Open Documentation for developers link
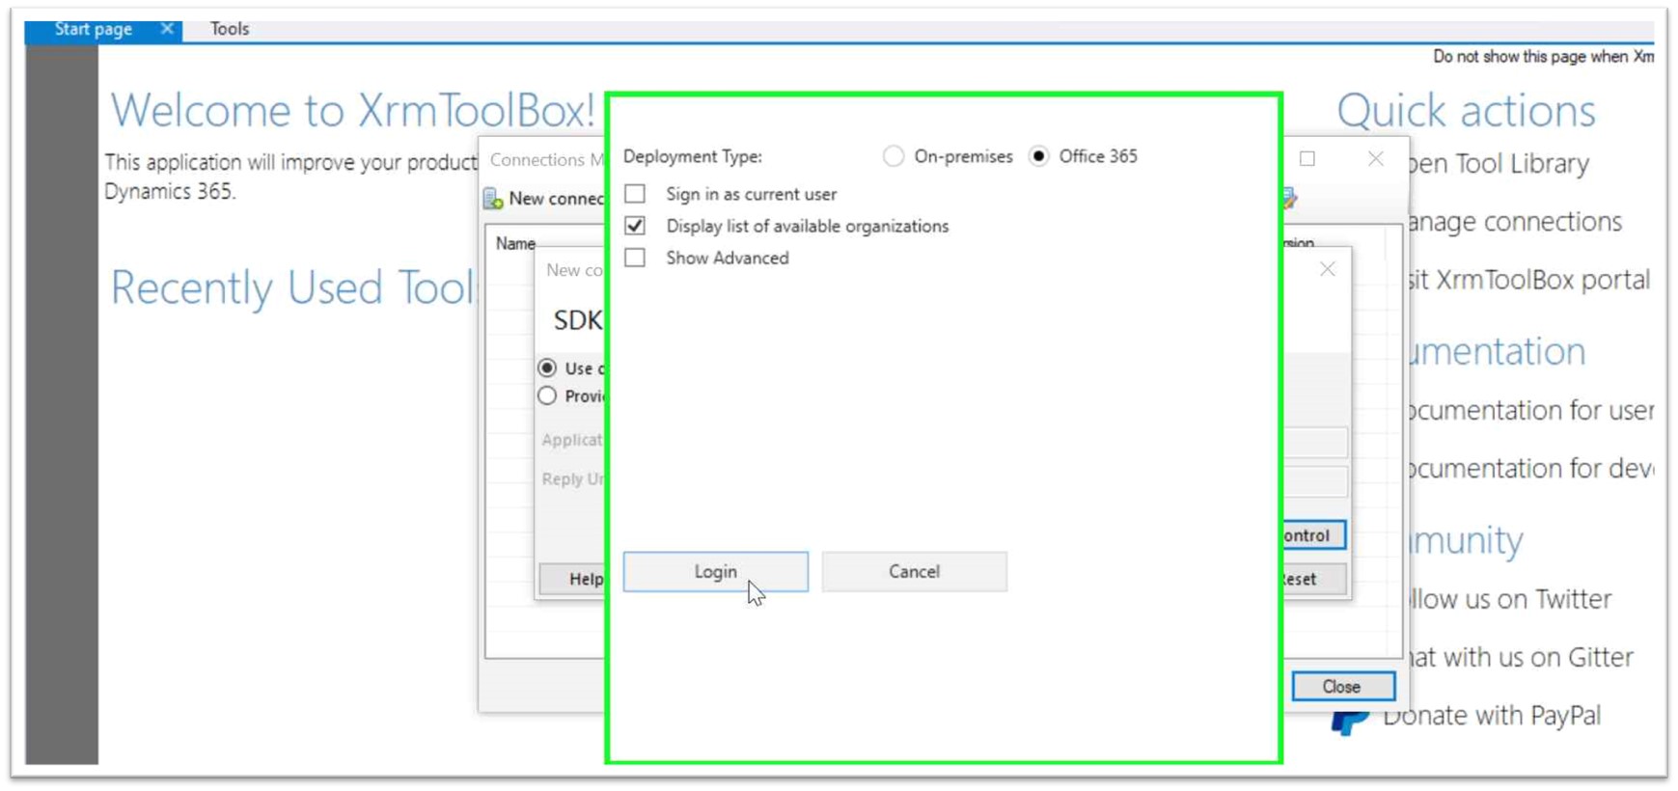Image resolution: width=1678 pixels, height=791 pixels. [1530, 468]
